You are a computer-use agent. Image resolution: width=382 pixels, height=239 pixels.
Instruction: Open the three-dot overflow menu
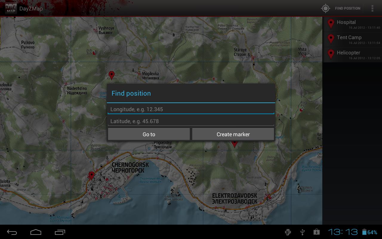click(372, 8)
